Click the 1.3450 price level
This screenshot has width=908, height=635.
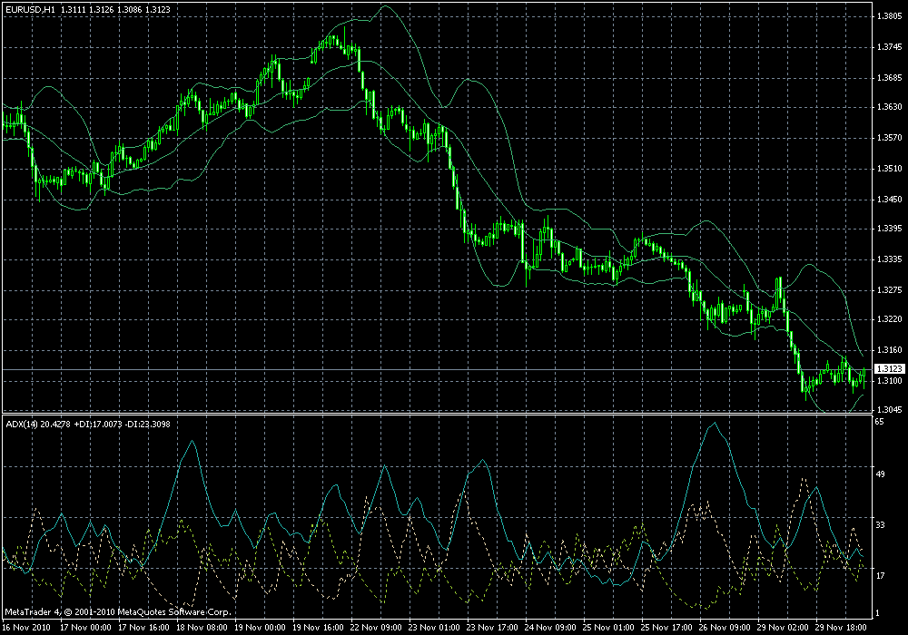(890, 200)
